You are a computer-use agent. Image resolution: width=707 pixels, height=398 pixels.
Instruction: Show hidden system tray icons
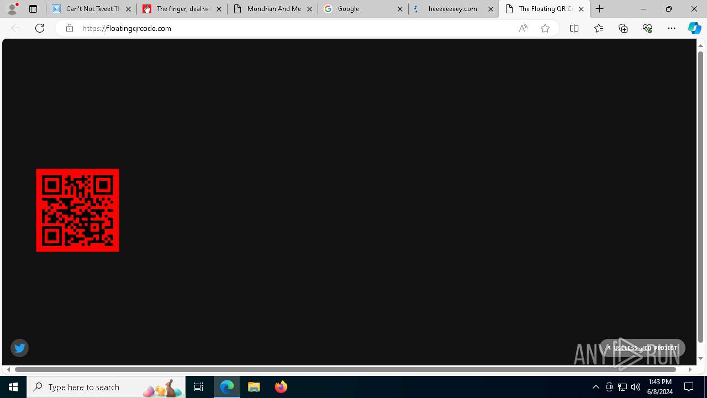pos(595,387)
